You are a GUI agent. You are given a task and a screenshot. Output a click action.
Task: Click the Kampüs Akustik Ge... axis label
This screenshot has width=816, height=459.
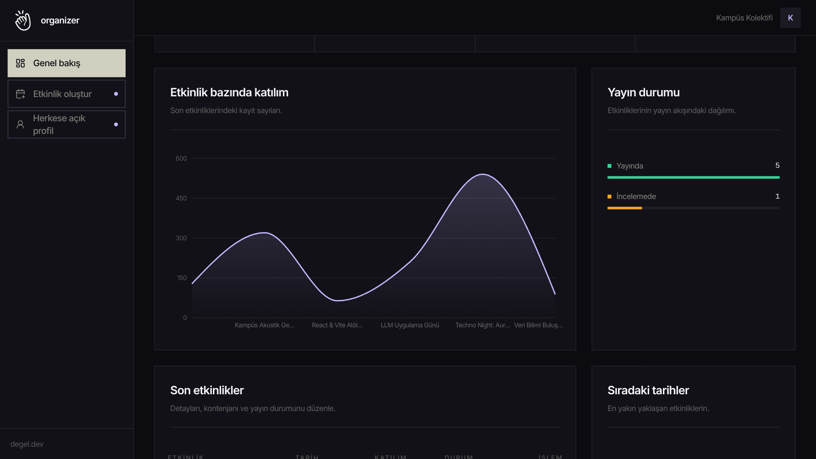pos(265,325)
